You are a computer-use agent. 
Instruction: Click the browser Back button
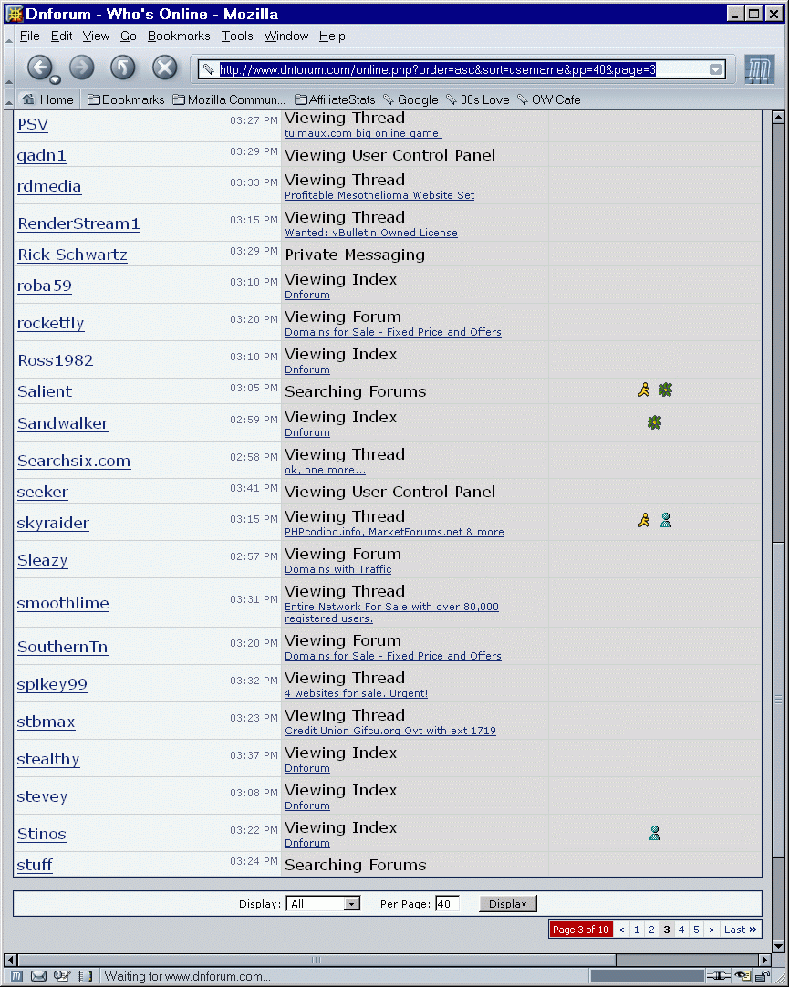pyautogui.click(x=38, y=68)
